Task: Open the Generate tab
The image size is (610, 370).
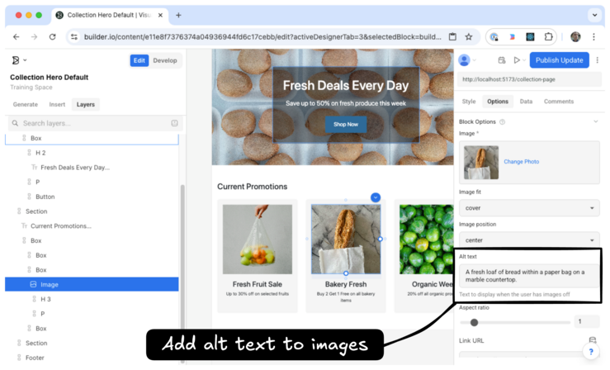Action: (x=26, y=105)
